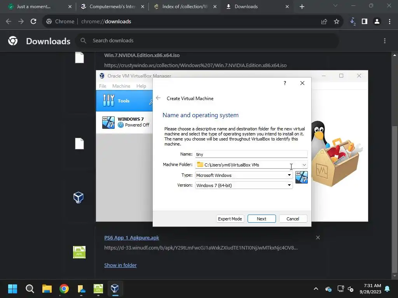Open the Type dropdown showing Microsoft Windows
Image resolution: width=398 pixels, height=298 pixels.
(x=244, y=175)
